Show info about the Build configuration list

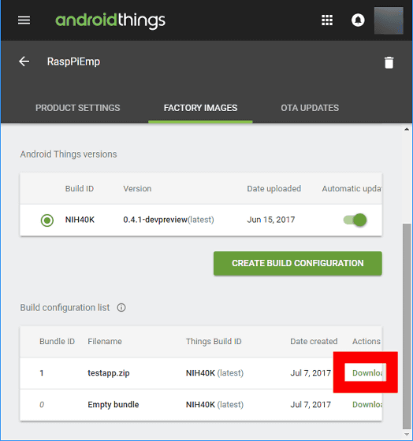point(121,308)
